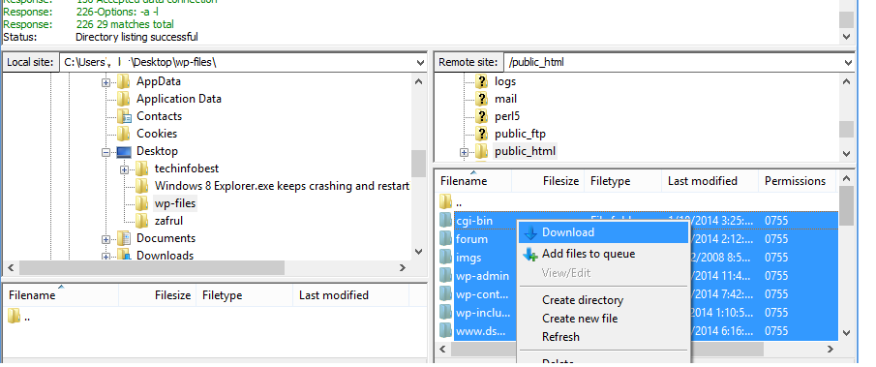Select Contacts in the local tree

pos(159,116)
